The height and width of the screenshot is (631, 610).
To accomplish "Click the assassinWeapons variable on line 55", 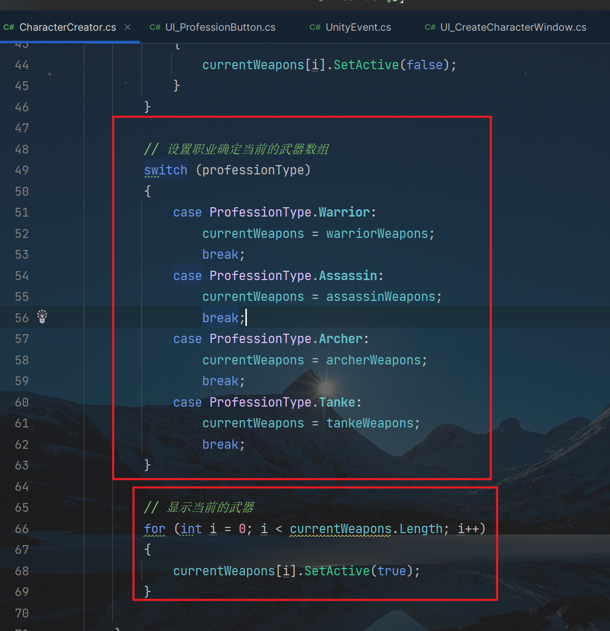I will point(380,297).
